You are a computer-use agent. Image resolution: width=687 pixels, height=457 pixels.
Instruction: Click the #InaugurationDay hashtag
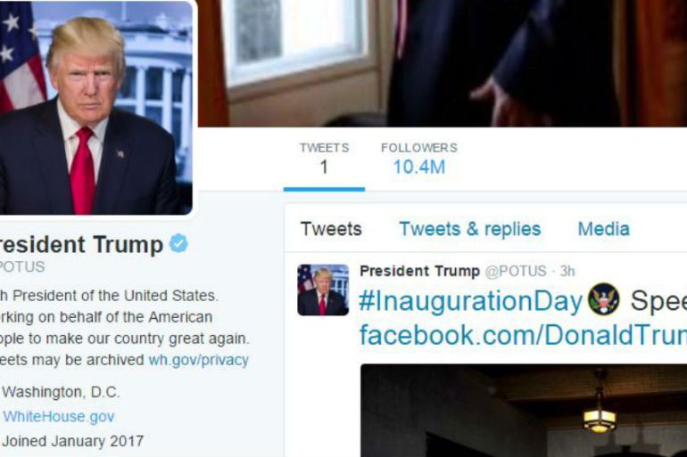click(470, 301)
